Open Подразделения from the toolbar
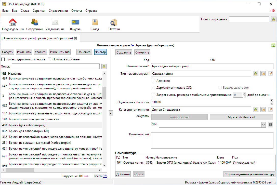The width and height of the screenshot is (277, 185). pyautogui.click(x=13, y=24)
